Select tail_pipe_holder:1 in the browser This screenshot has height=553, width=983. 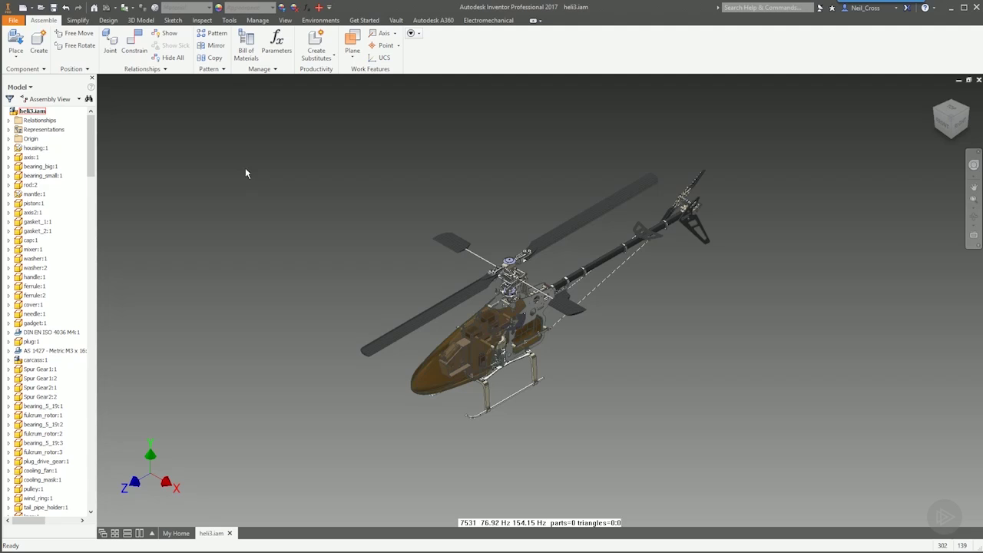pos(45,508)
